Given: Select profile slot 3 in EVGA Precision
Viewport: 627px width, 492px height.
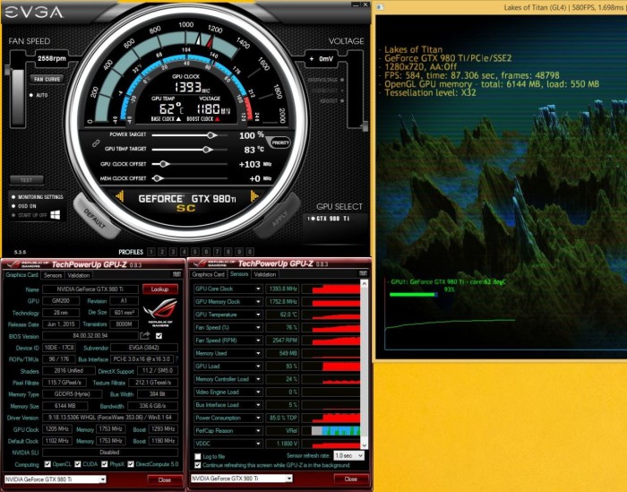Looking at the screenshot, I should coord(173,252).
